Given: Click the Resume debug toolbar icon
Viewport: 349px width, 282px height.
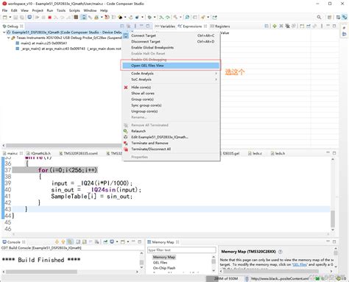Looking at the screenshot, I should tap(37, 17).
